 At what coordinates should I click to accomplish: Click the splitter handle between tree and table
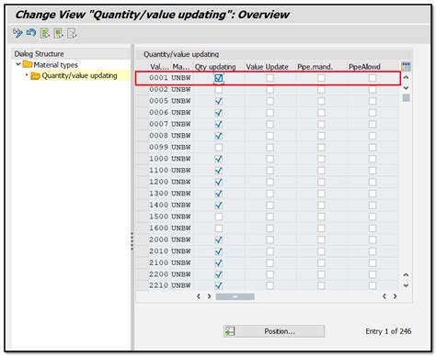(x=132, y=241)
